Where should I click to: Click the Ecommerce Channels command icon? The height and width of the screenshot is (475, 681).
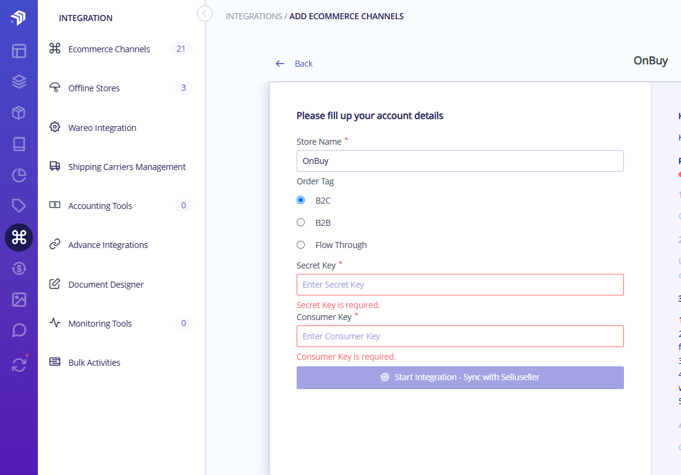55,48
